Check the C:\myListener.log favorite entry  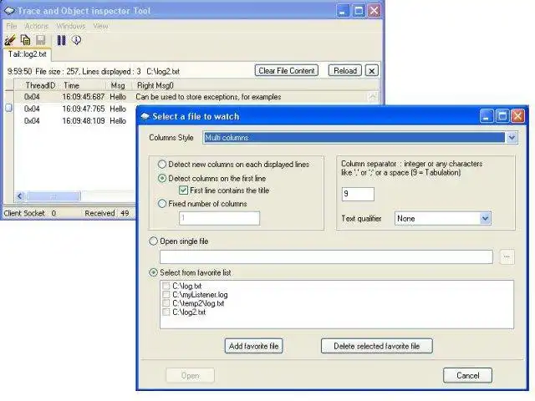pyautogui.click(x=166, y=294)
